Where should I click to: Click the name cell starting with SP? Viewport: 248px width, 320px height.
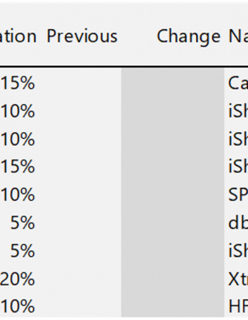[236, 195]
